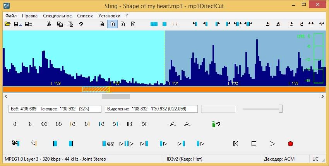Click the save icon with waveform symbol
This screenshot has height=166, width=329.
18,24
